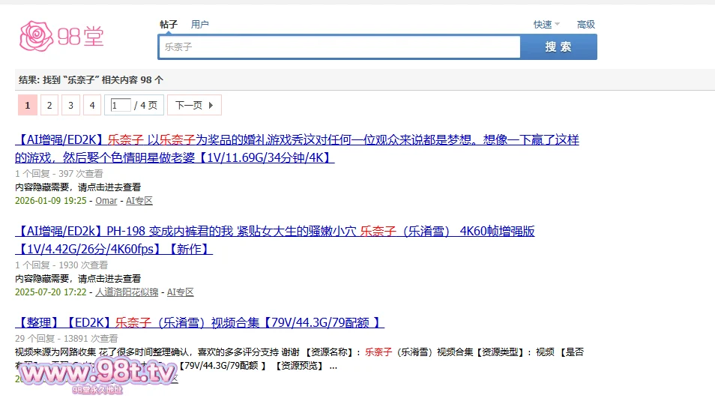The width and height of the screenshot is (715, 401).
Task: Switch to the 用户 search tab
Action: click(200, 24)
